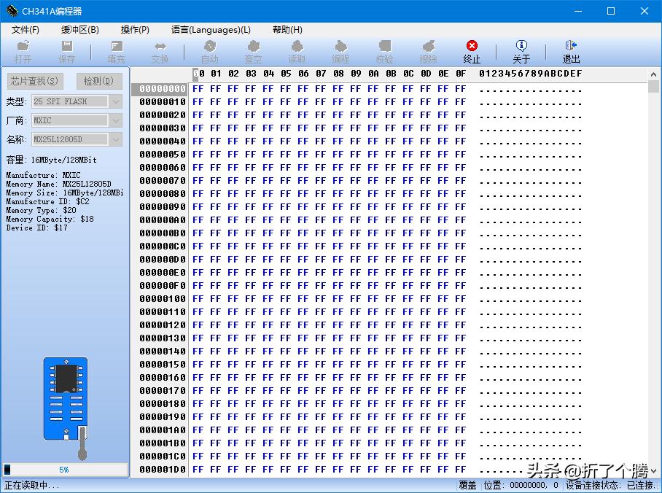Screen dimensions: 662x493
Task: Click last FF byte in row 00000020
Action: click(x=461, y=115)
